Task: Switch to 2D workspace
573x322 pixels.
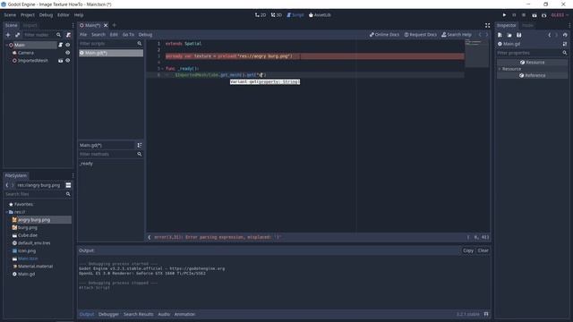Action: click(x=261, y=15)
